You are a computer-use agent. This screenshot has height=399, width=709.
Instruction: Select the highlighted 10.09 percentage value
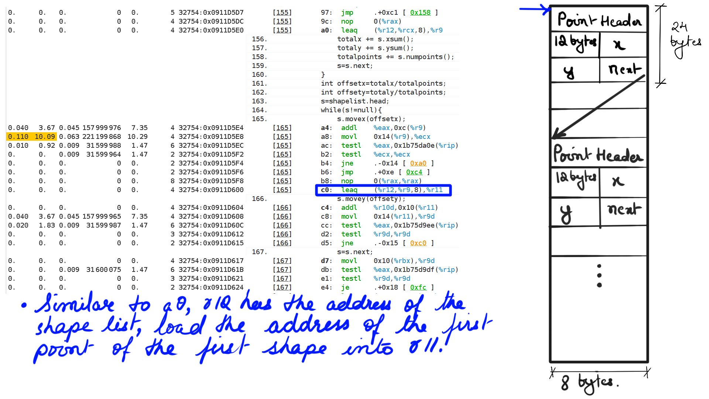coord(45,137)
